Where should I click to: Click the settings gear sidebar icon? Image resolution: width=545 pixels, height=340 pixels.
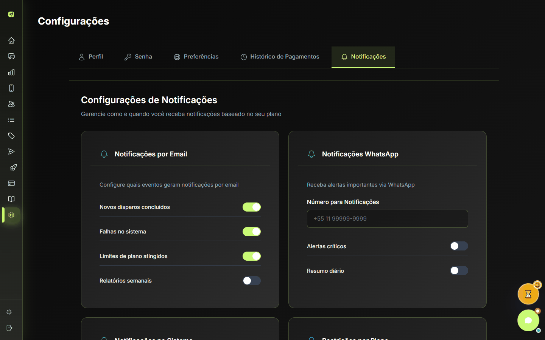tap(11, 215)
